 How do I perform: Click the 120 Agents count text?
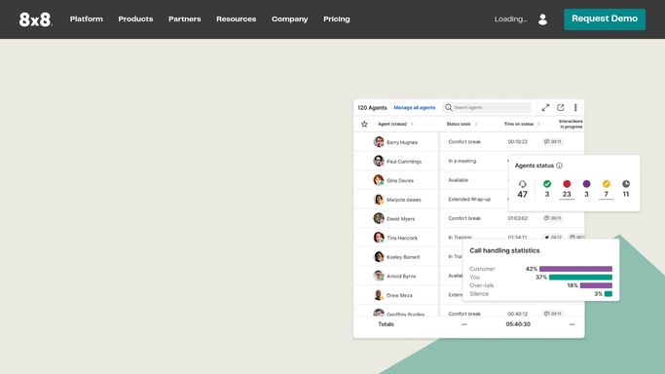point(372,108)
